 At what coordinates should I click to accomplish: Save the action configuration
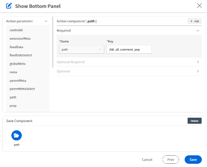pos(193,160)
